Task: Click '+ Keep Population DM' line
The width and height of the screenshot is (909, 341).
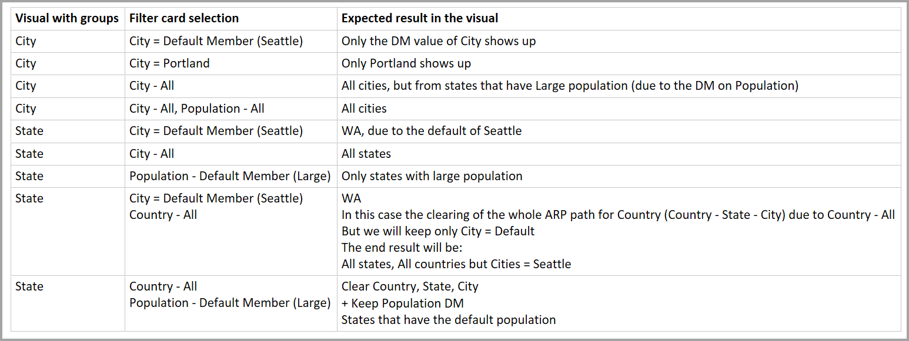Action: [x=403, y=303]
